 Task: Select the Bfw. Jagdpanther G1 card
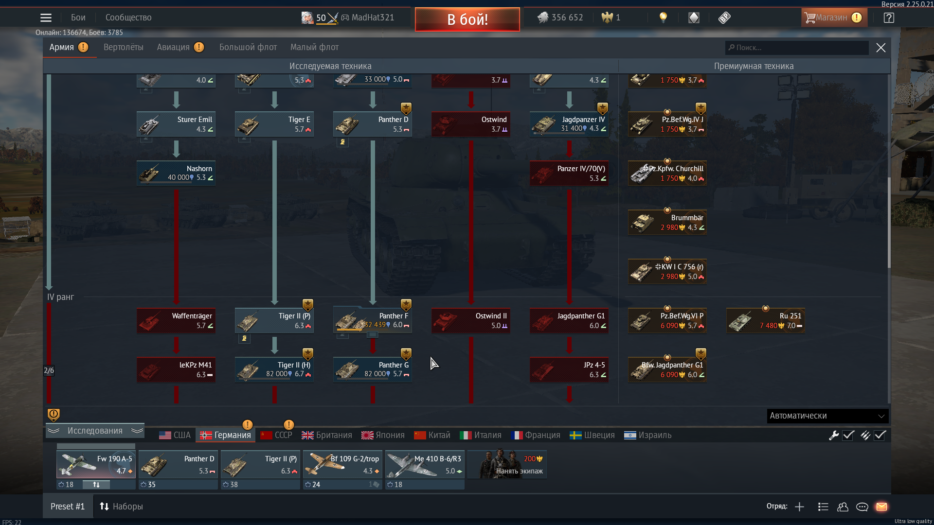[667, 369]
